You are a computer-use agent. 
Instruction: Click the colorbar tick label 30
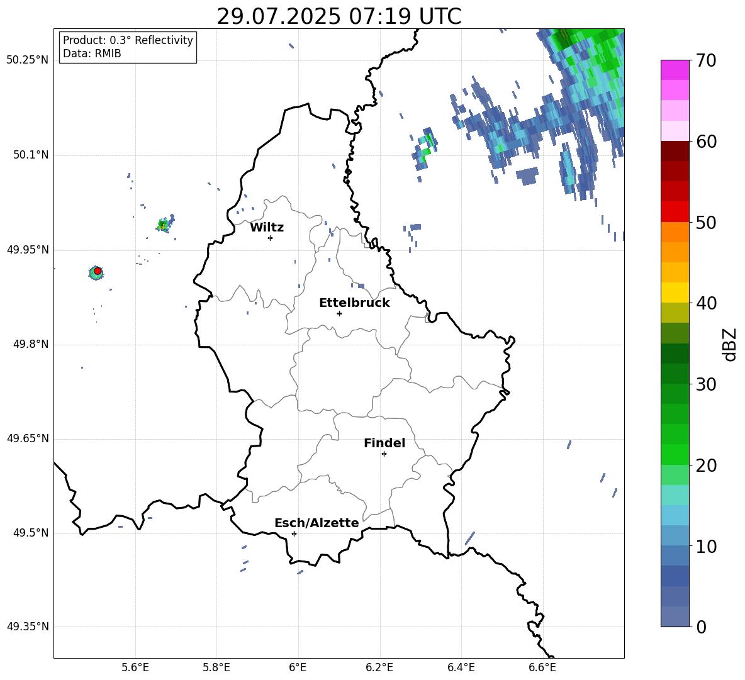(706, 384)
